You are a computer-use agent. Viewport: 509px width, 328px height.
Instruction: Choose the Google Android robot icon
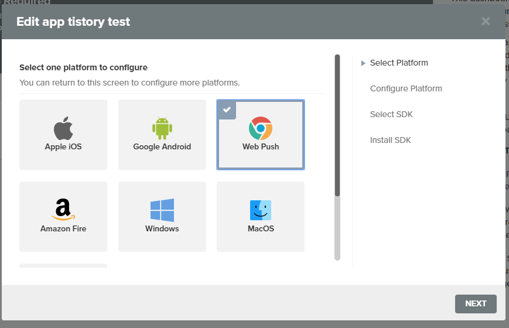(x=162, y=128)
